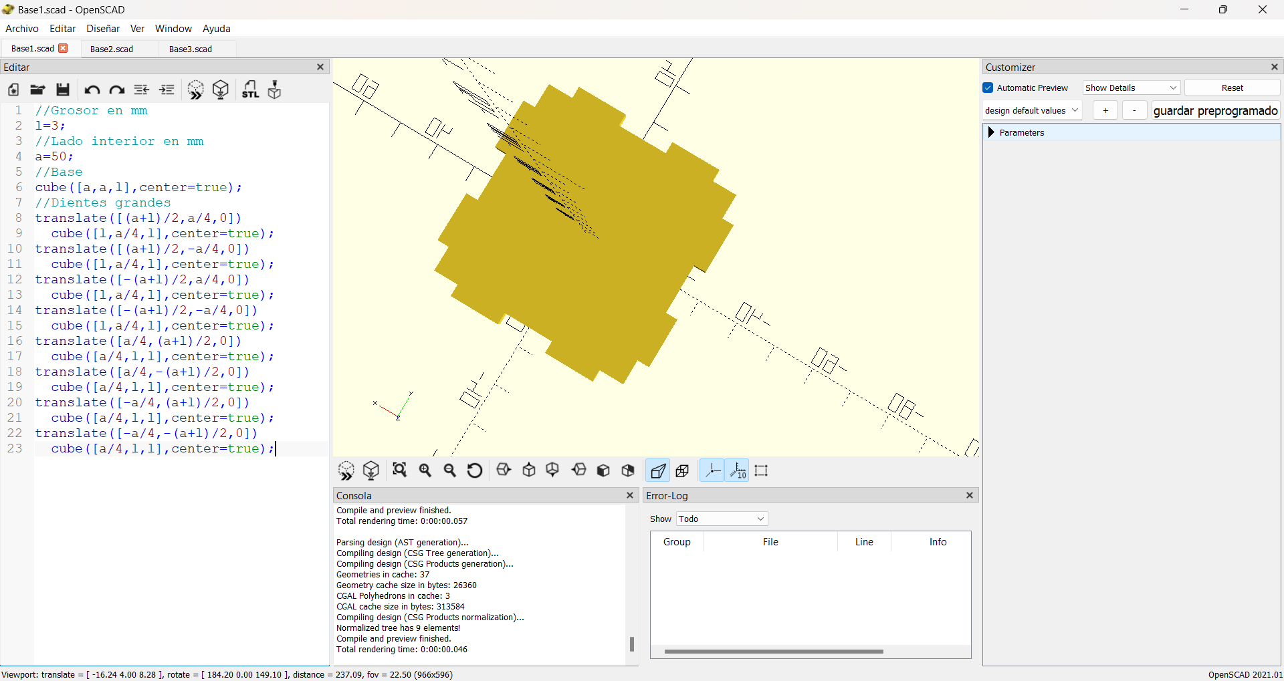Click the Export as STL icon

point(250,90)
